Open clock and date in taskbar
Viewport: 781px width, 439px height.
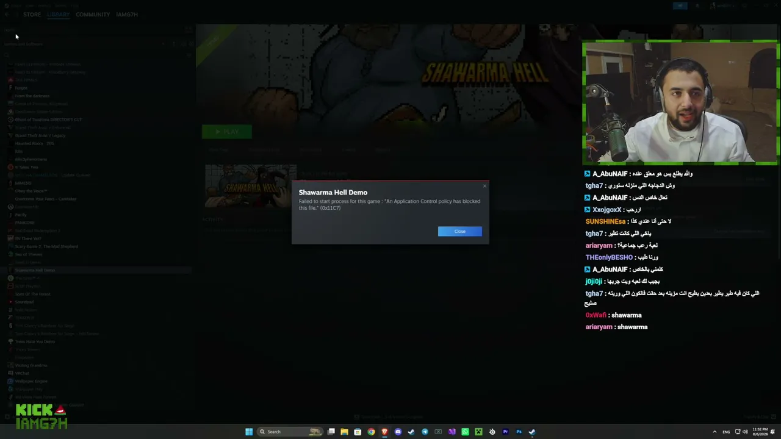click(760, 432)
